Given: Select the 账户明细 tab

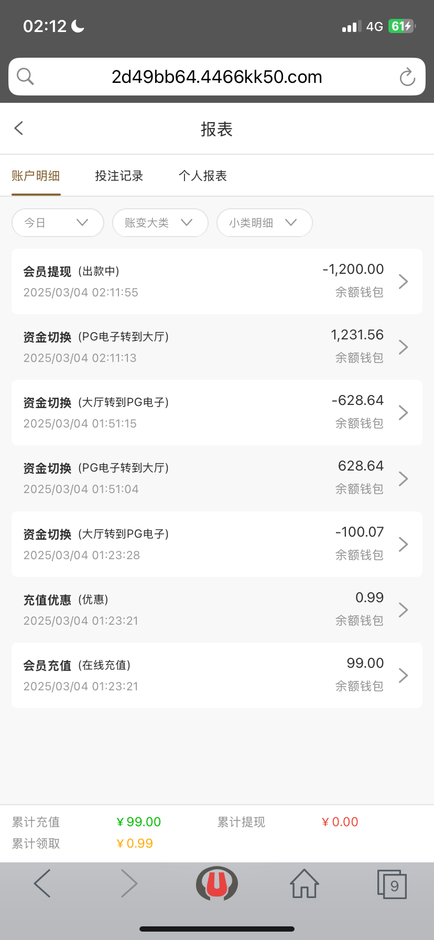Looking at the screenshot, I should point(36,176).
